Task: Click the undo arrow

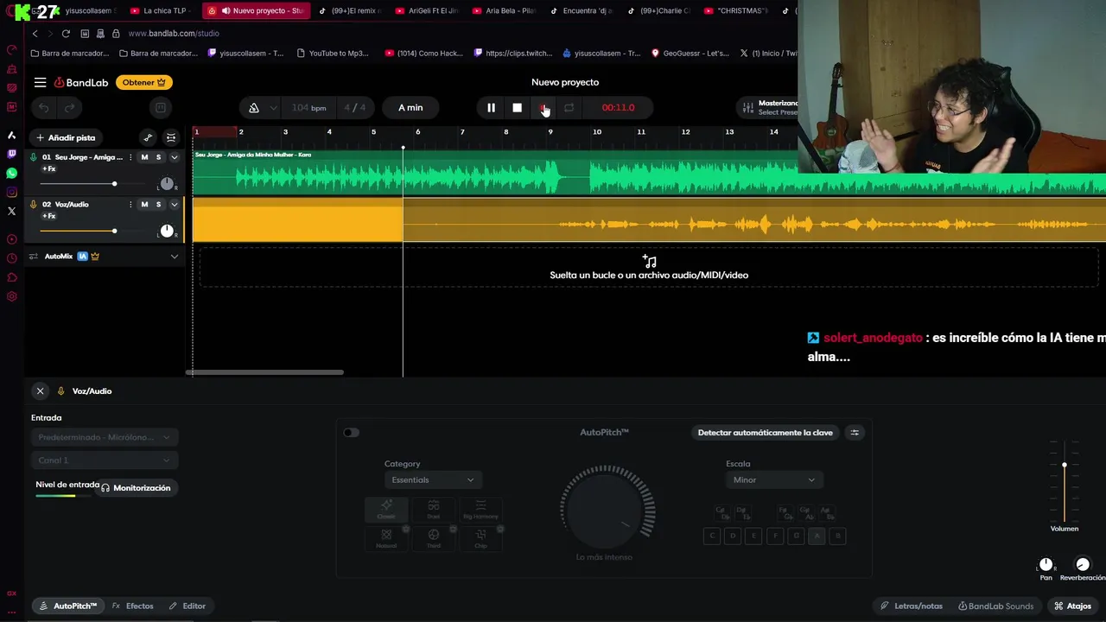Action: (44, 108)
